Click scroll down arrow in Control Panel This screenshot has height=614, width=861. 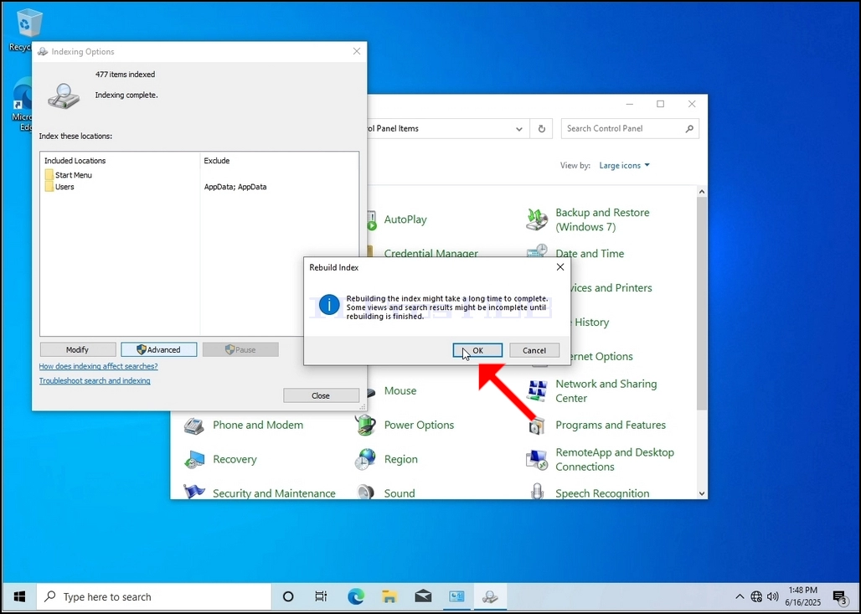tap(702, 493)
